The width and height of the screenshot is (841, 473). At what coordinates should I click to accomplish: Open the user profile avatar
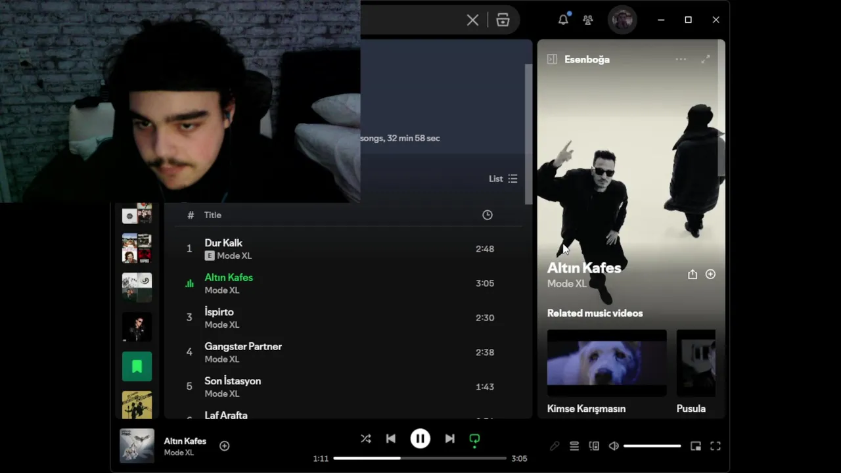click(x=622, y=20)
